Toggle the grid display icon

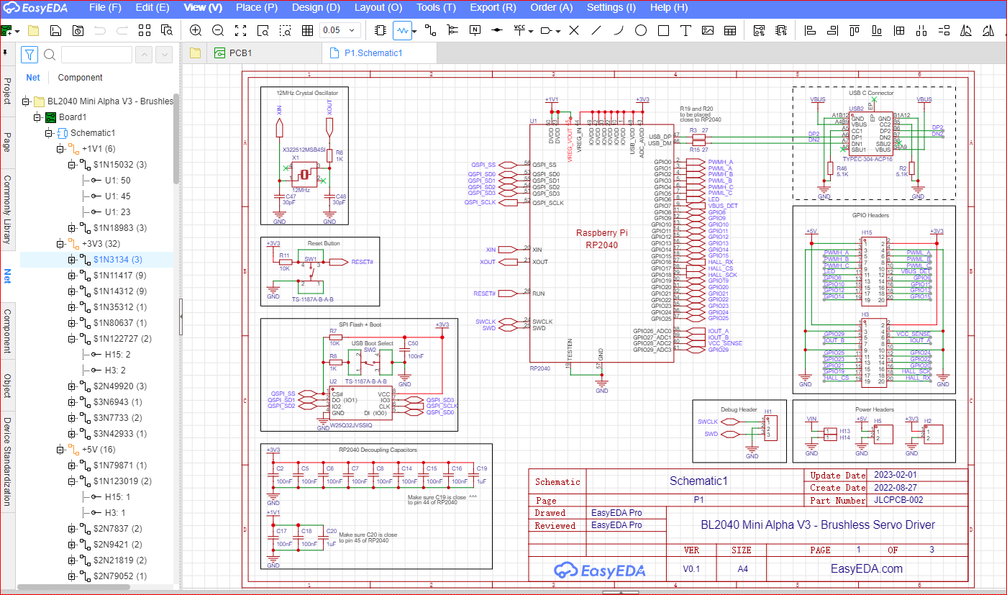[x=307, y=30]
